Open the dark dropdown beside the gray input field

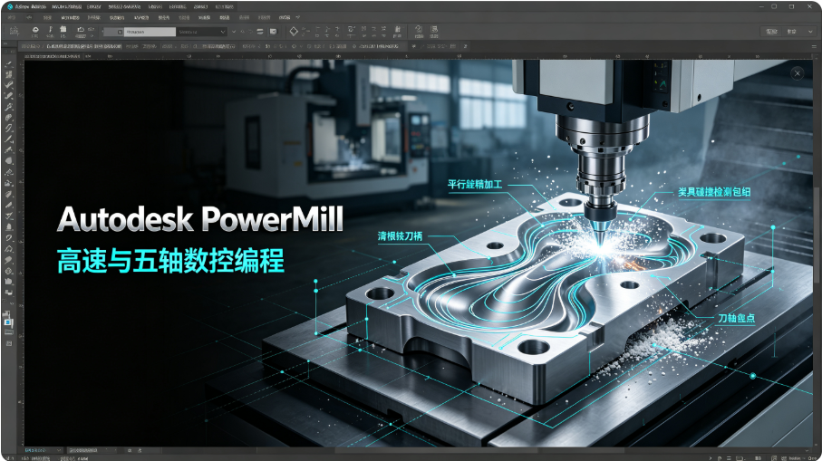202,32
